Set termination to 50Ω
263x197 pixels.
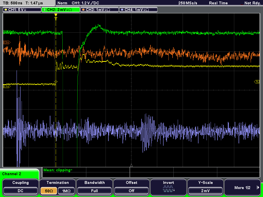pyautogui.click(x=49, y=191)
